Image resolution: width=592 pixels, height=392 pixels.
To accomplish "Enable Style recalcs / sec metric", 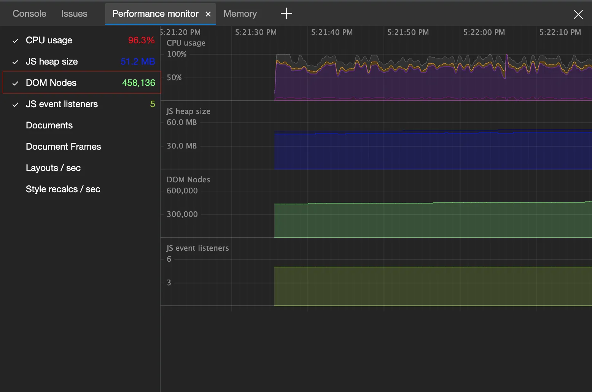I will (63, 189).
